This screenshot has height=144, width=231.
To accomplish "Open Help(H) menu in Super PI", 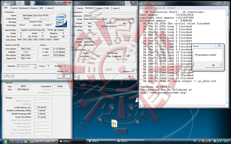I will click(x=171, y=8).
